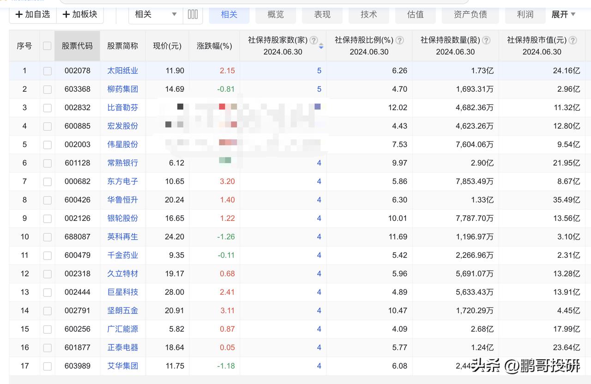
Task: Check the box for 常熟银行 row
Action: point(47,163)
